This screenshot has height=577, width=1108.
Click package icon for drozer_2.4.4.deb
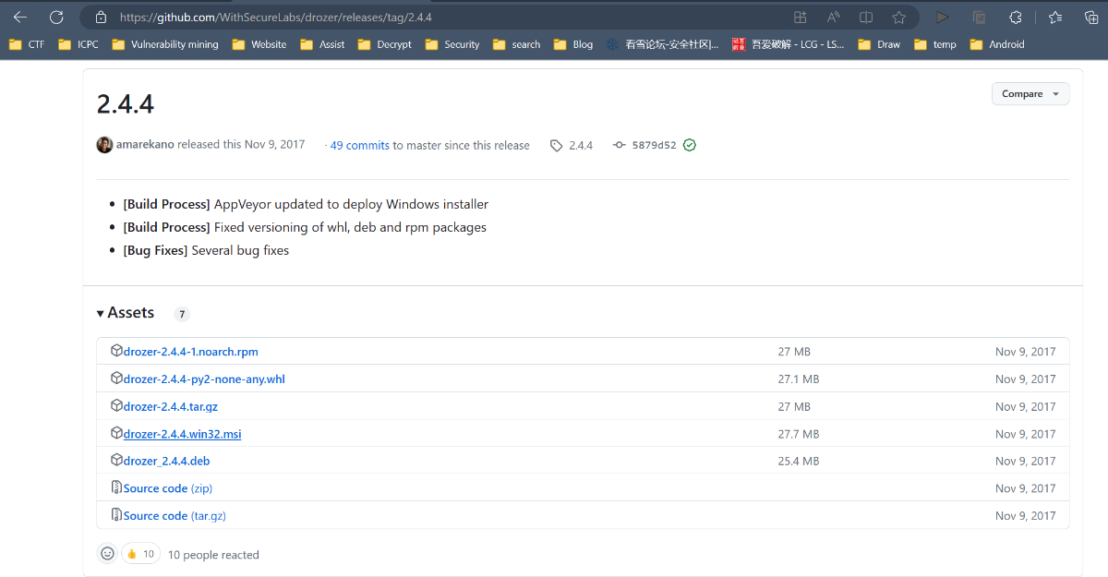(116, 460)
